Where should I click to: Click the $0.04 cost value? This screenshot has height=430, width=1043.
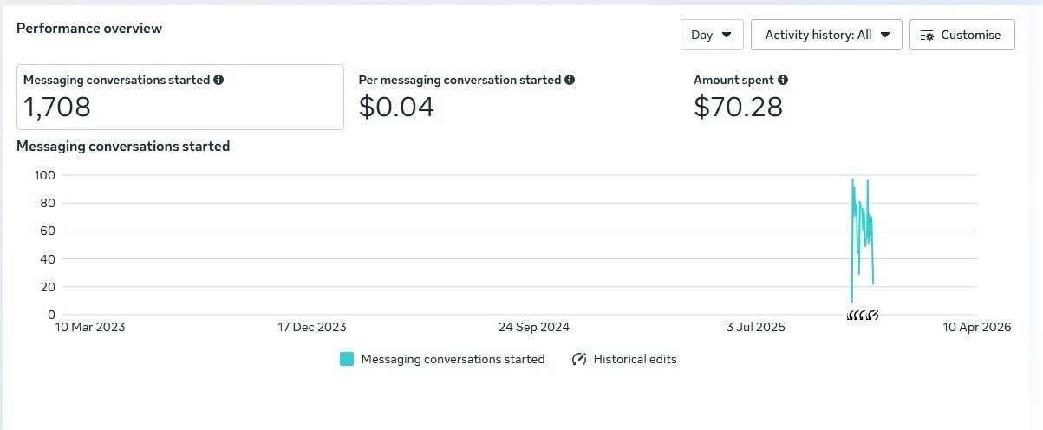click(x=396, y=107)
